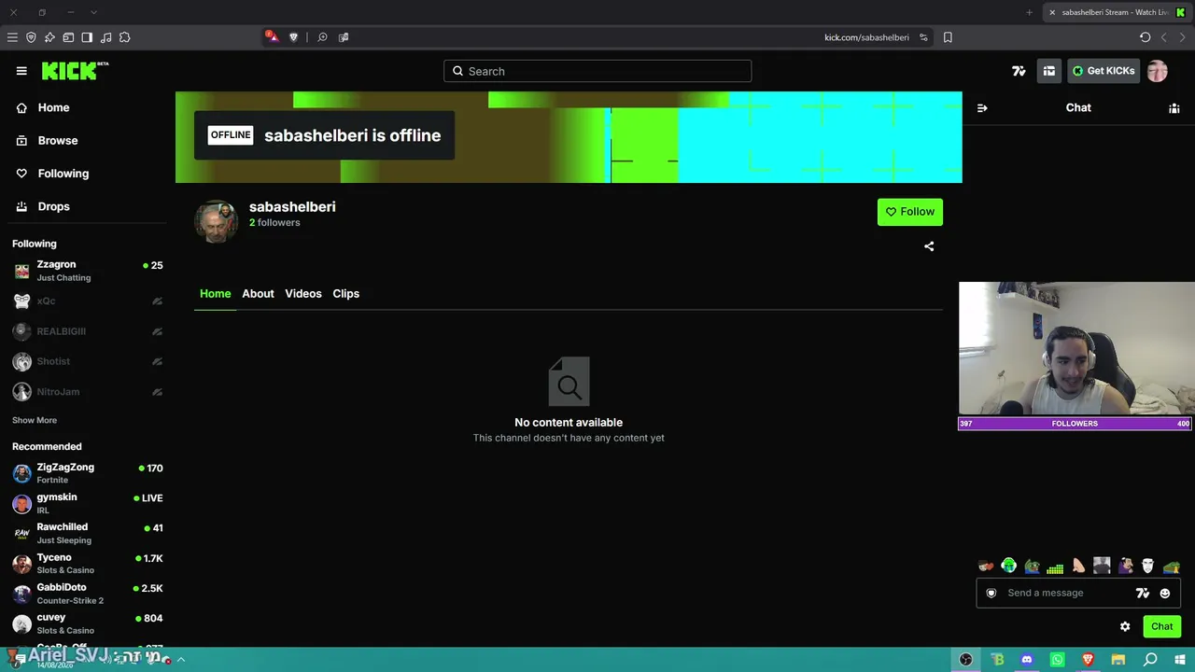Open Windows Start menu
This screenshot has width=1195, height=672.
pos(1180,660)
